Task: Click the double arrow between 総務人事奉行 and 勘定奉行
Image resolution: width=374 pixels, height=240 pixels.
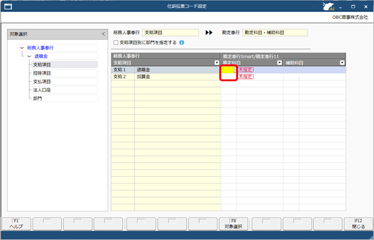Action: pyautogui.click(x=209, y=32)
